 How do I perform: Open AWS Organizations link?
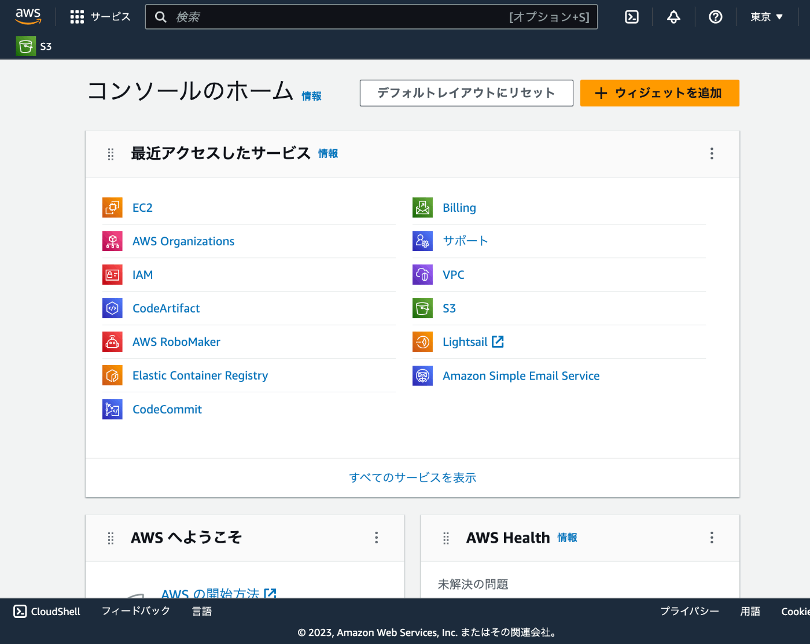click(183, 241)
